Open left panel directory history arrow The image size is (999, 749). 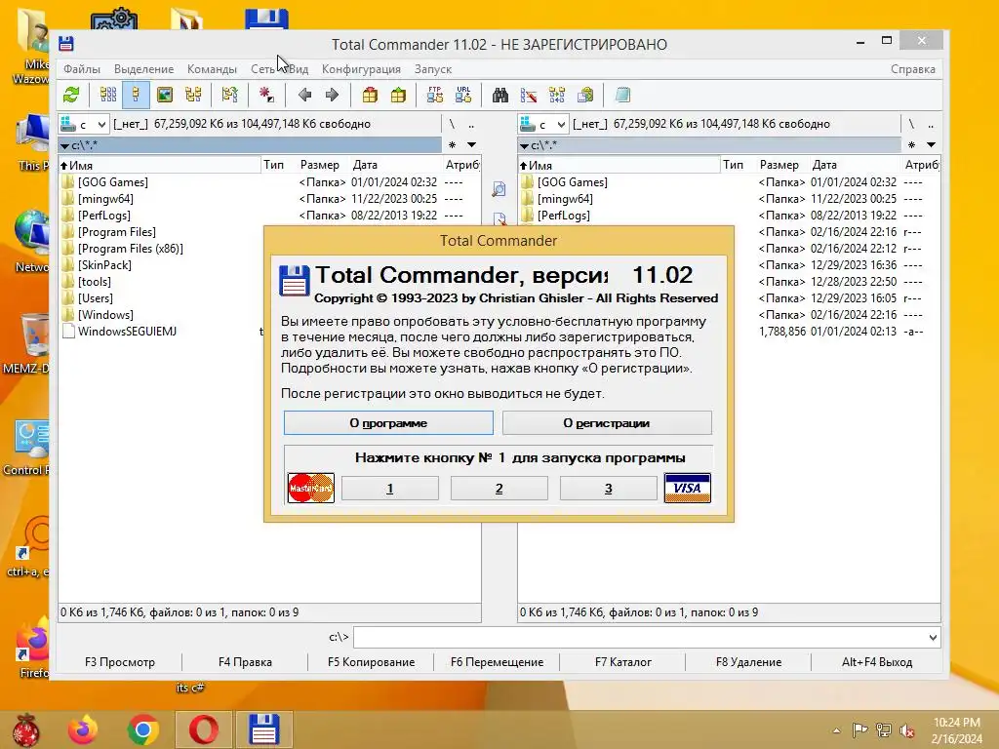coord(471,145)
